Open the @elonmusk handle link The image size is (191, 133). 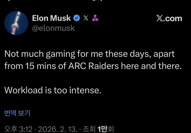(53, 28)
